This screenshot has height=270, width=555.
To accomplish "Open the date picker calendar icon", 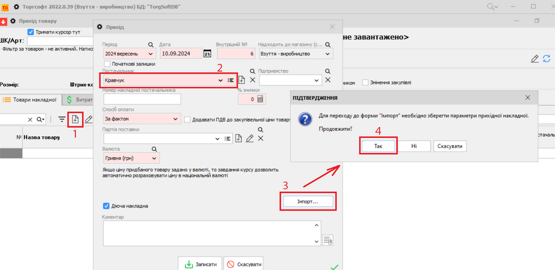I will tap(207, 54).
